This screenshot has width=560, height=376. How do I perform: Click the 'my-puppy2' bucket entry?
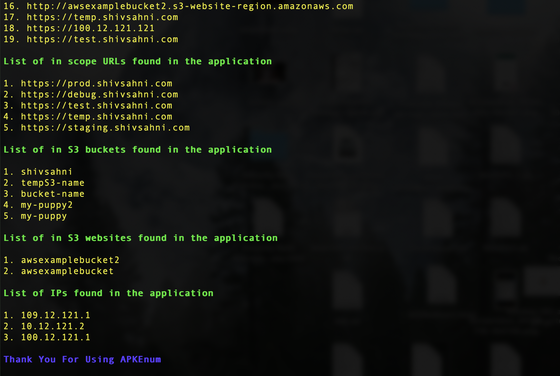47,205
